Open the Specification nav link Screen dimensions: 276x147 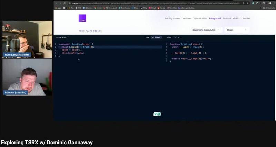pos(200,19)
